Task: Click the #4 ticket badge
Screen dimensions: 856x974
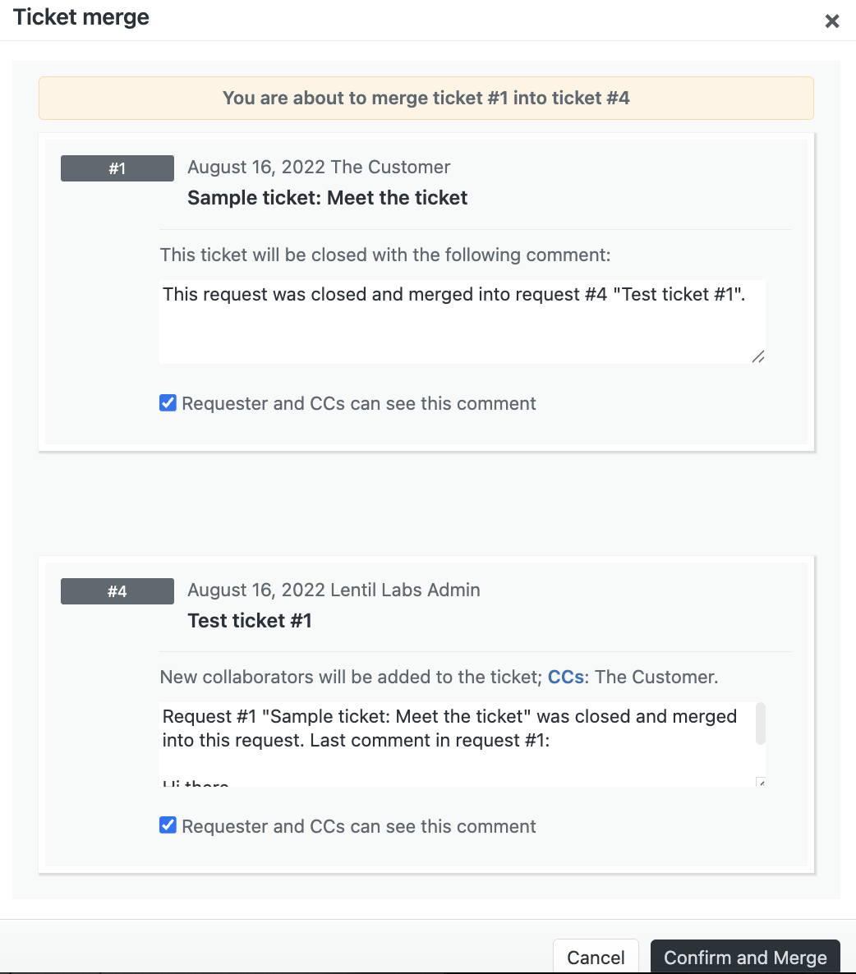Action: (x=117, y=590)
